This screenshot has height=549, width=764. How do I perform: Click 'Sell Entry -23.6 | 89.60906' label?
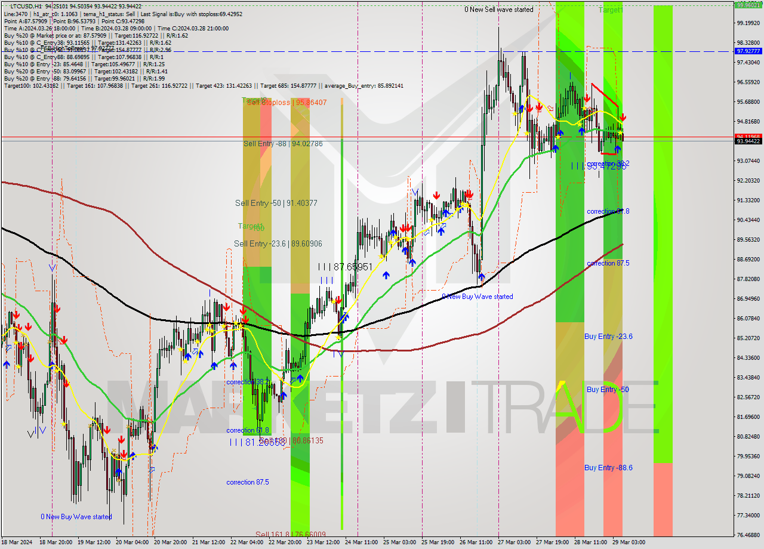[x=278, y=243]
